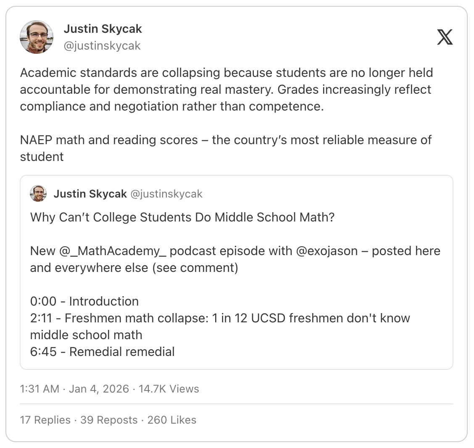Open the X logo icon

pos(445,37)
